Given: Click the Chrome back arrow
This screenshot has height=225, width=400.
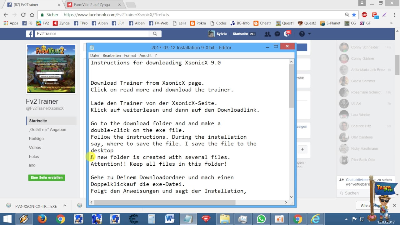Looking at the screenshot, I should (6, 15).
